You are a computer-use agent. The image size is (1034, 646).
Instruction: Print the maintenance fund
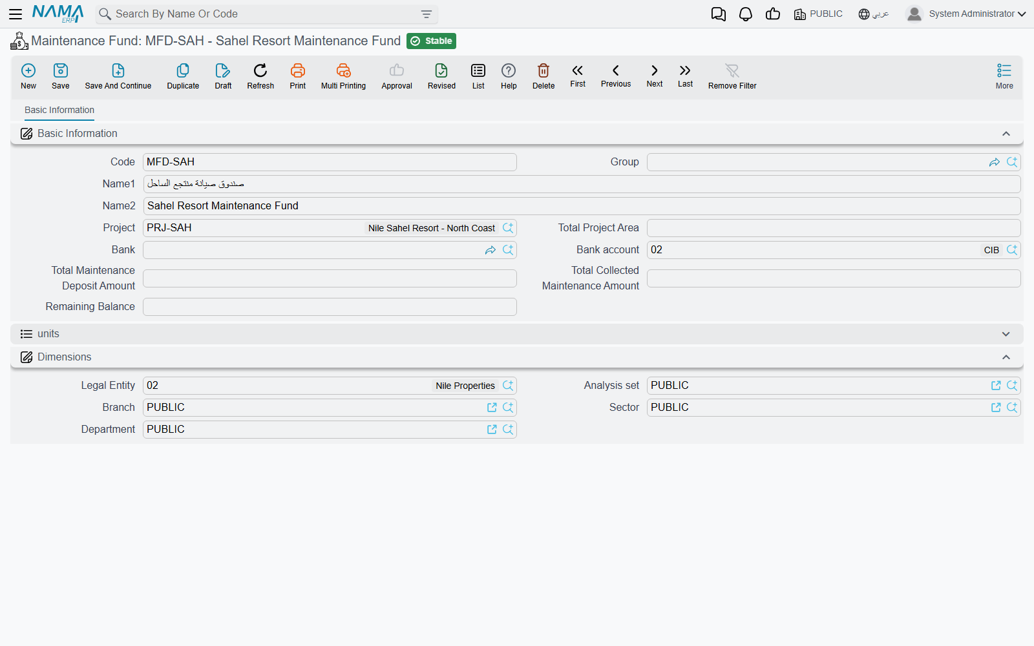298,76
